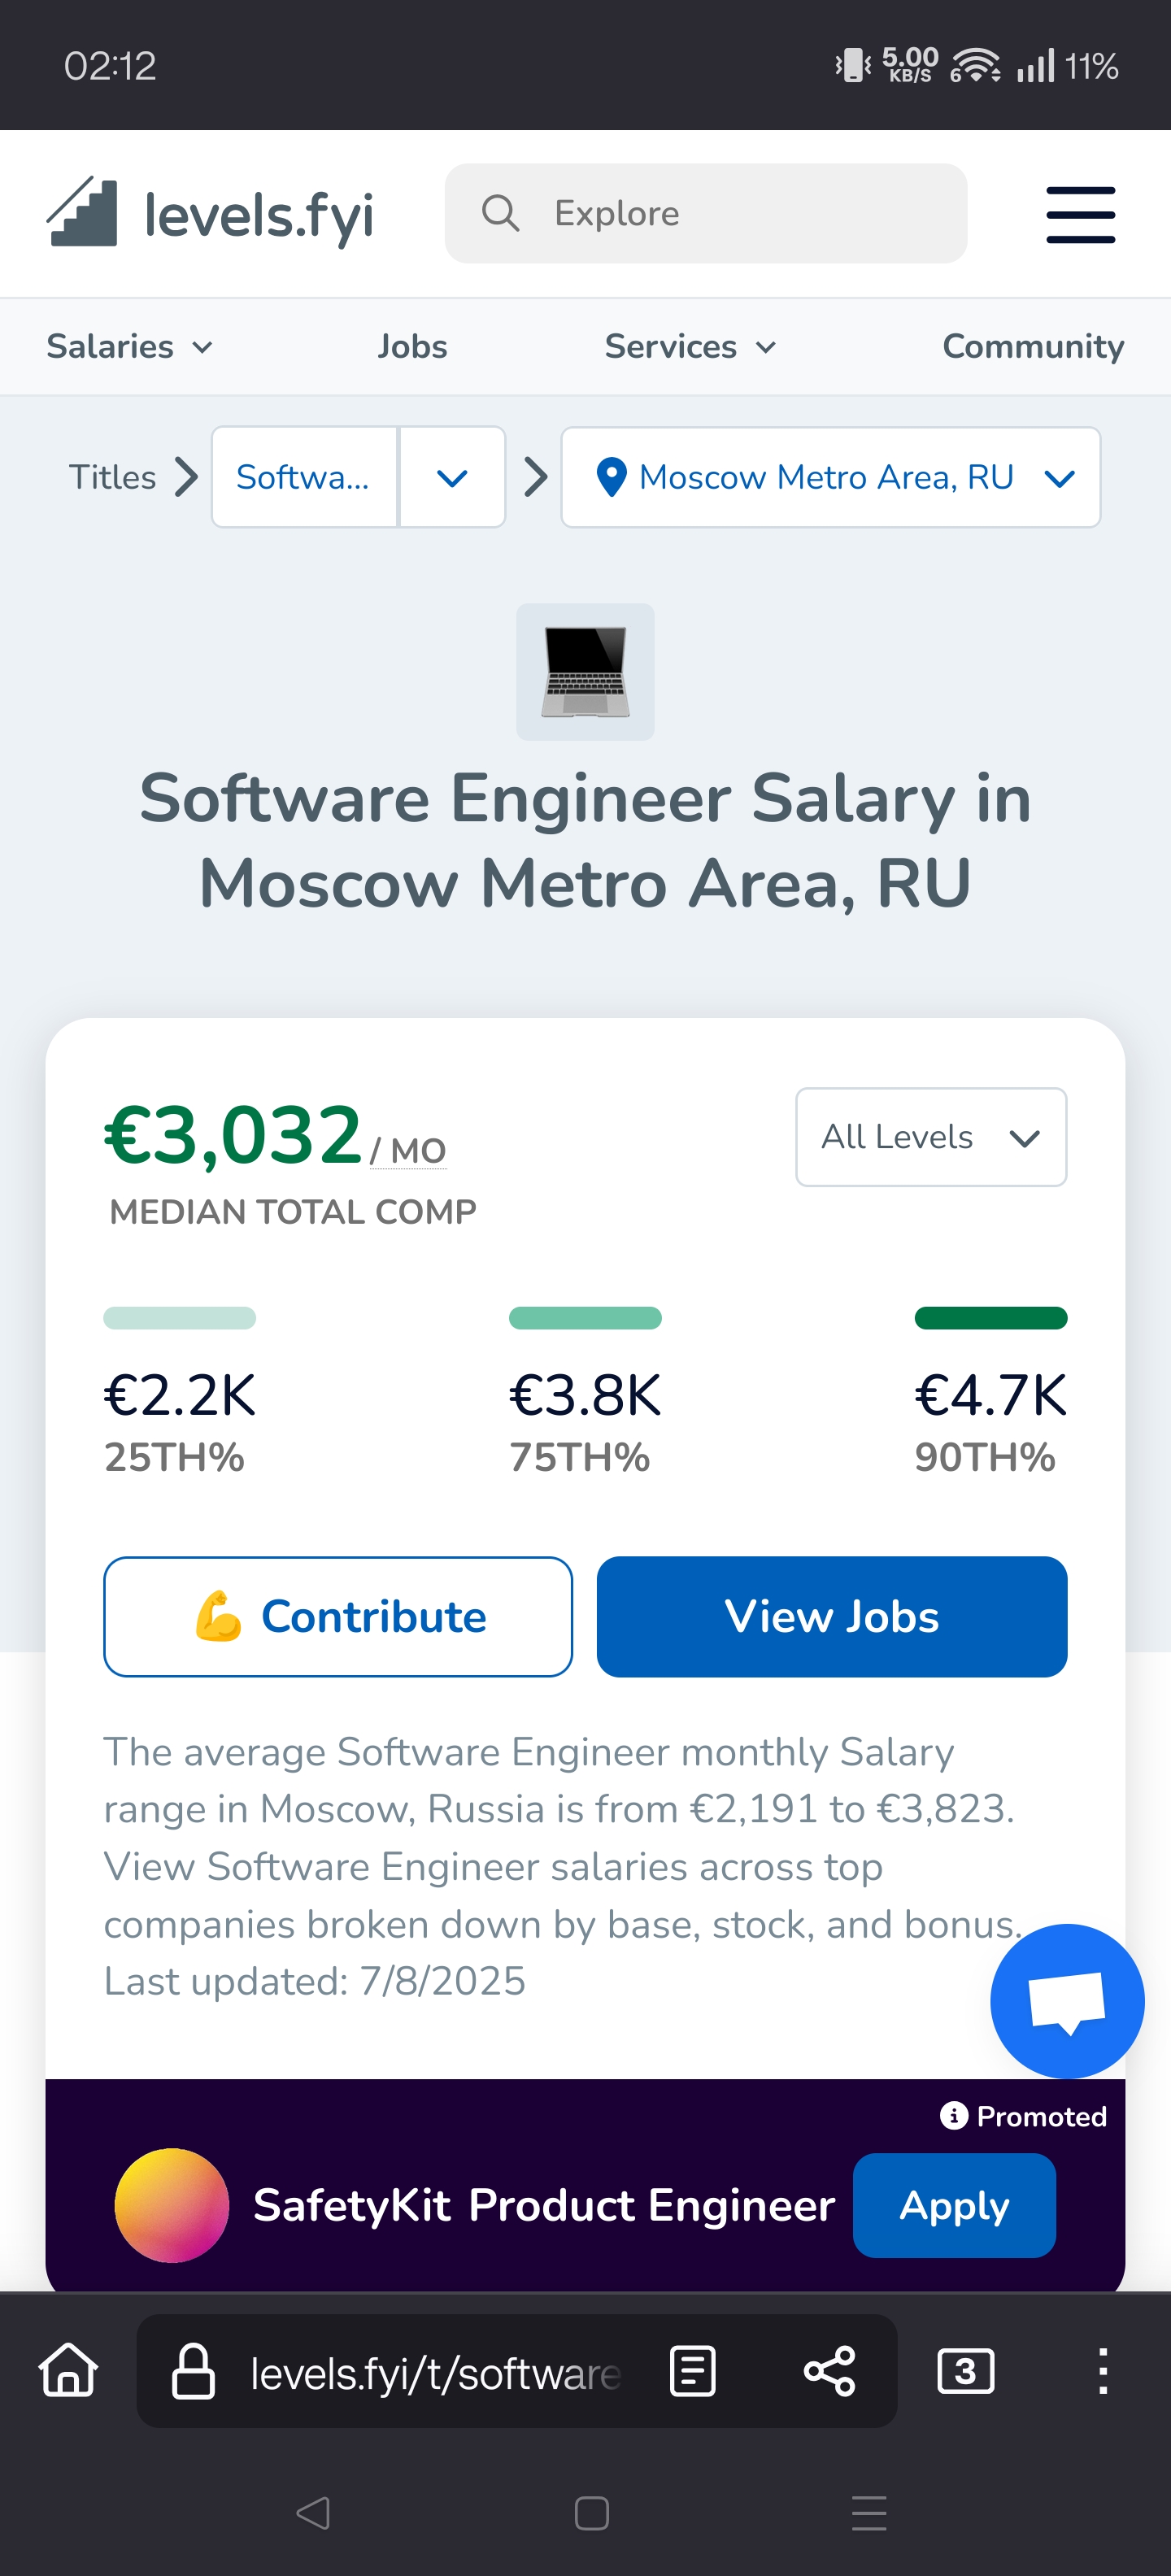The width and height of the screenshot is (1171, 2576).
Task: Open the chat bubble widget
Action: click(x=1066, y=2000)
